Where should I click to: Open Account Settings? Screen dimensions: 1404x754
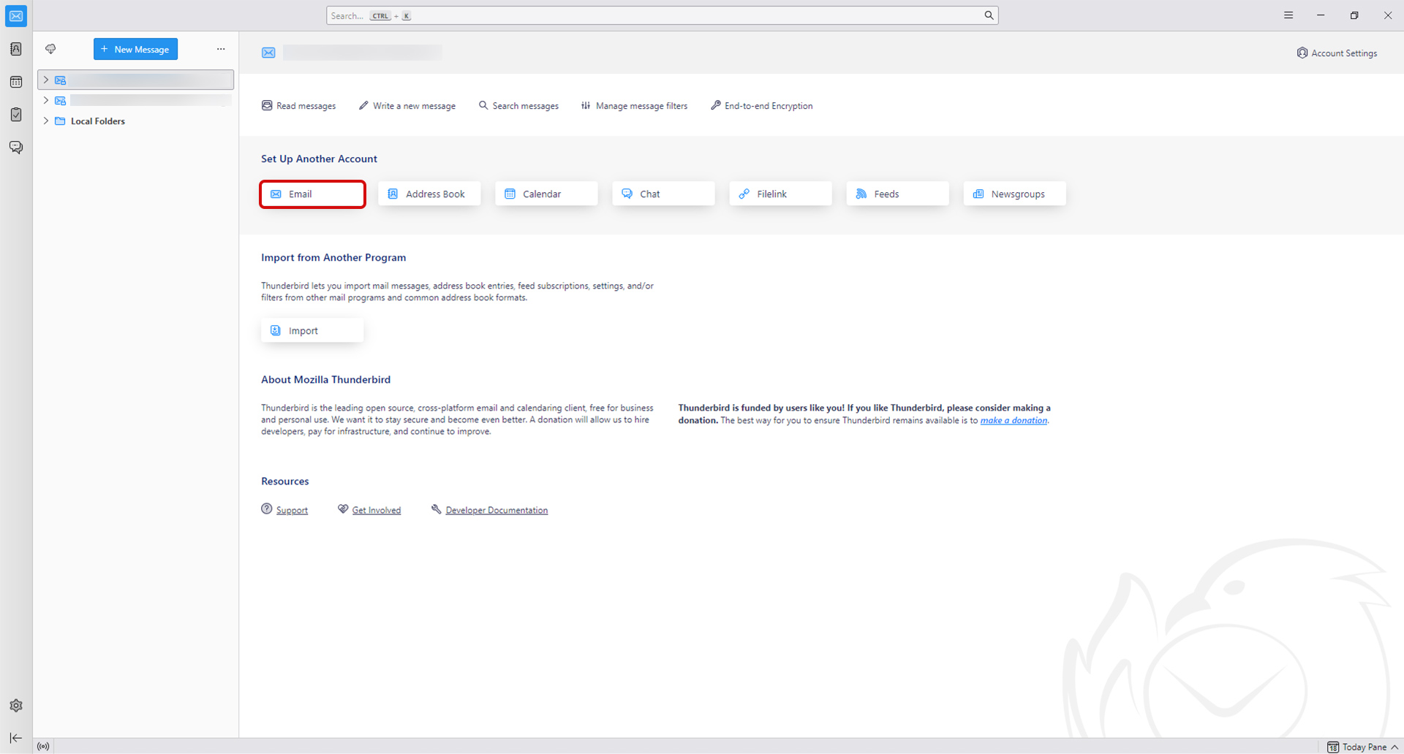point(1337,53)
